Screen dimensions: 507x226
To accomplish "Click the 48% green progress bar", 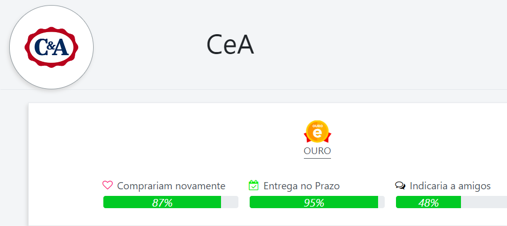I will click(x=428, y=202).
